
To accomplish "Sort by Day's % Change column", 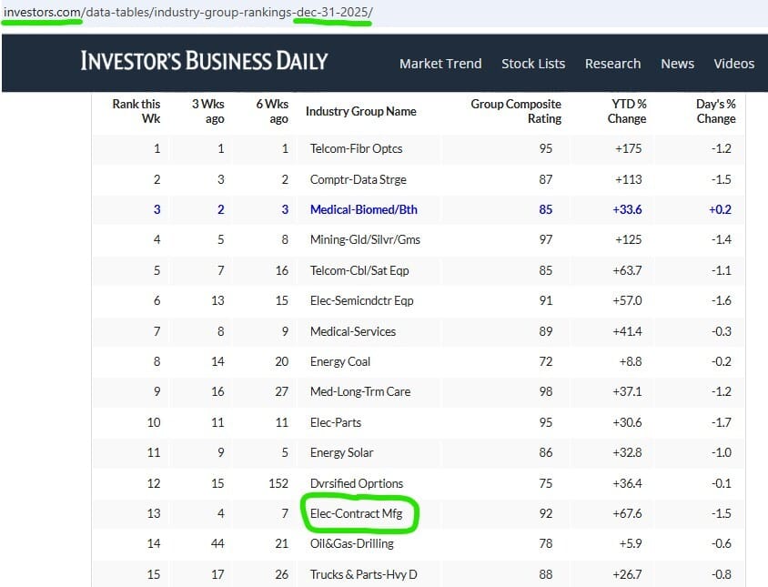I will click(715, 111).
